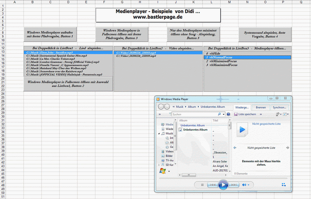Open the search options dropdown arrow
Viewport: 311px width, 199px height.
pyautogui.click(x=224, y=114)
